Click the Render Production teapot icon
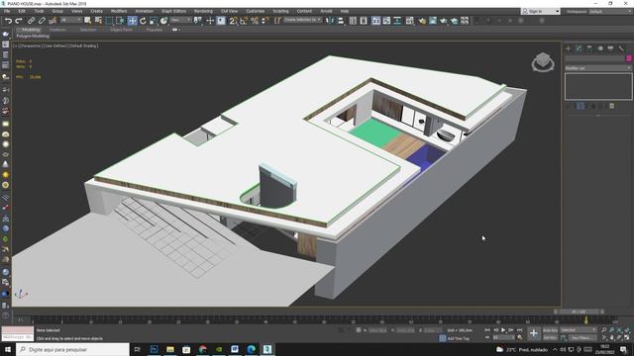The width and height of the screenshot is (634, 356). 444,21
